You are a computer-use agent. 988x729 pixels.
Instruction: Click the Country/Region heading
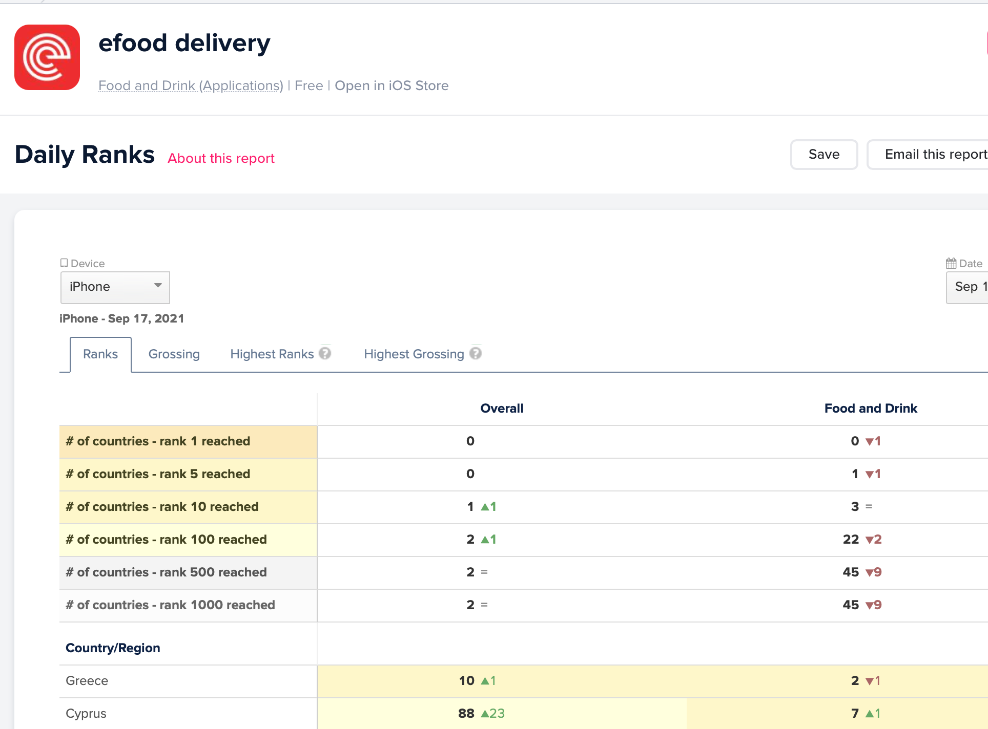tap(113, 648)
